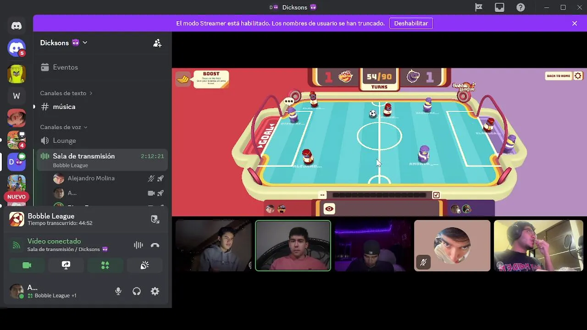Select the purple-lit dark room webcam tile

pyautogui.click(x=372, y=246)
